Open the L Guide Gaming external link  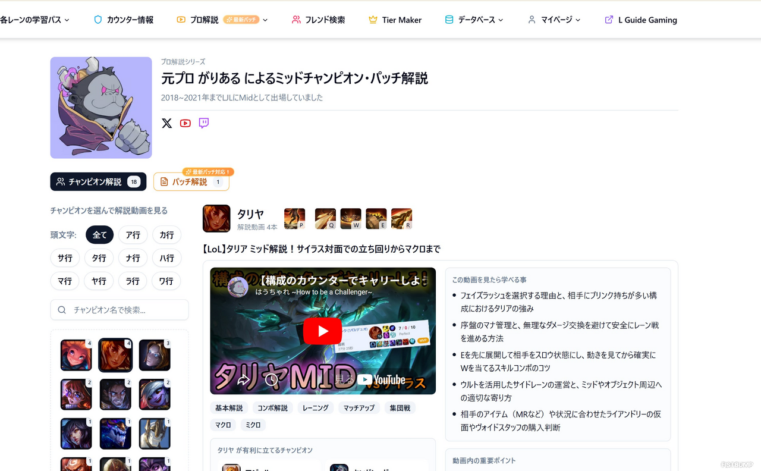[x=641, y=20]
